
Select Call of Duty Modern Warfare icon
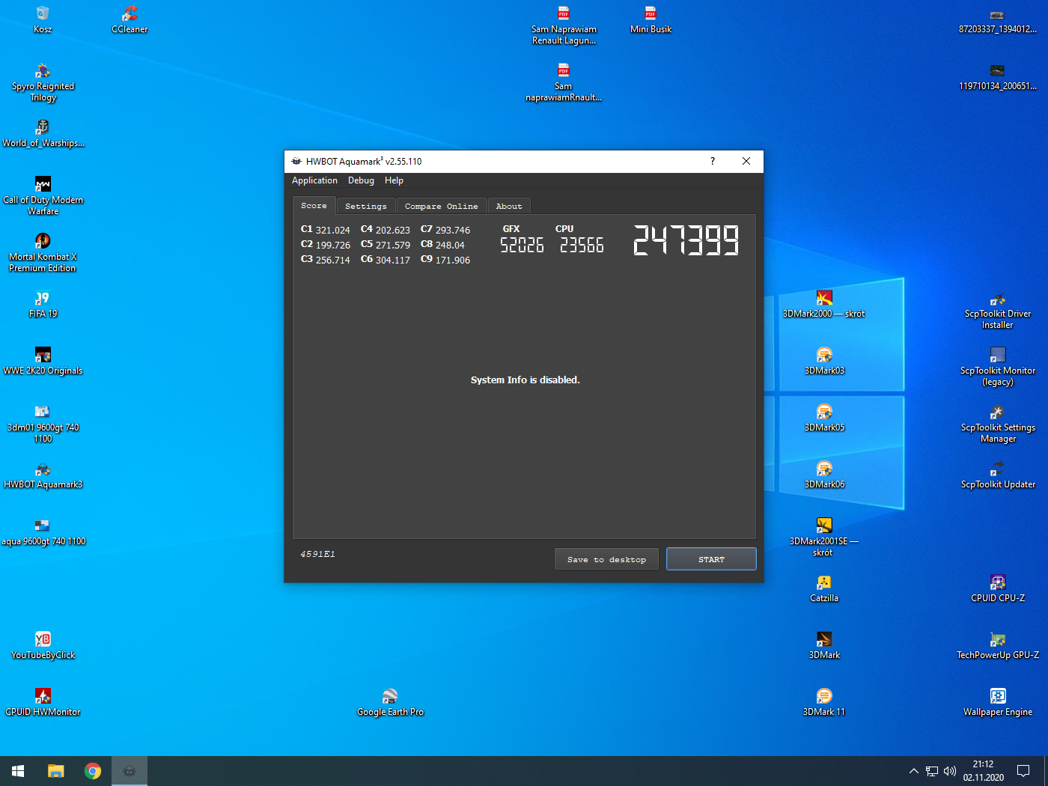click(x=43, y=195)
